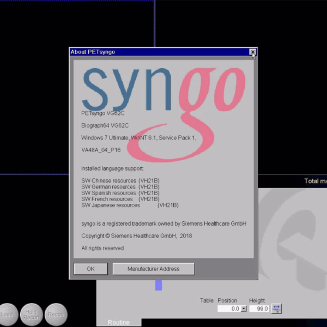Expand the Table Position dropdown arrow

244,308
